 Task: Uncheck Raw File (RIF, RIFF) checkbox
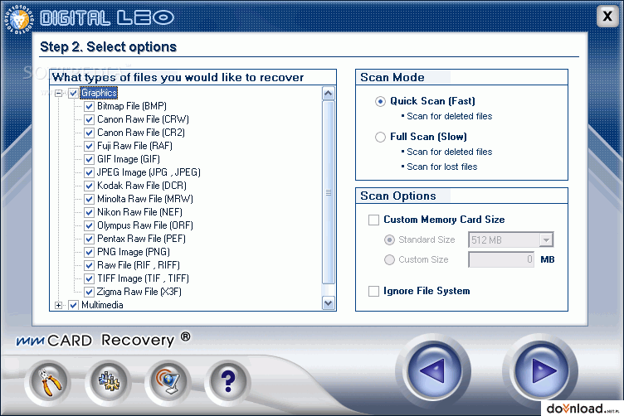(89, 265)
